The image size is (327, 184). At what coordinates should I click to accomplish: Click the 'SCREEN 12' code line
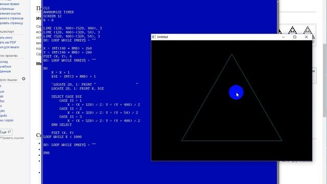pyautogui.click(x=52, y=16)
